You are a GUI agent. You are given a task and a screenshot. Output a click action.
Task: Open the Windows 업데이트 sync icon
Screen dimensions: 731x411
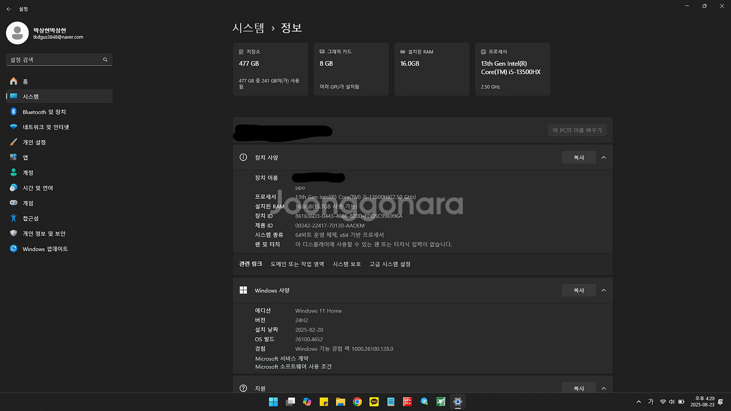tap(14, 249)
